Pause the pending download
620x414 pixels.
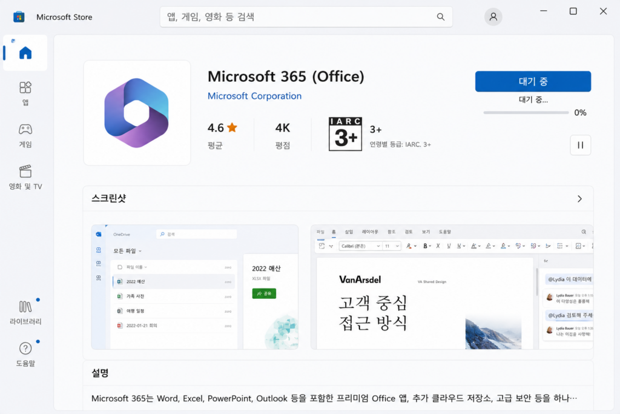tap(581, 145)
